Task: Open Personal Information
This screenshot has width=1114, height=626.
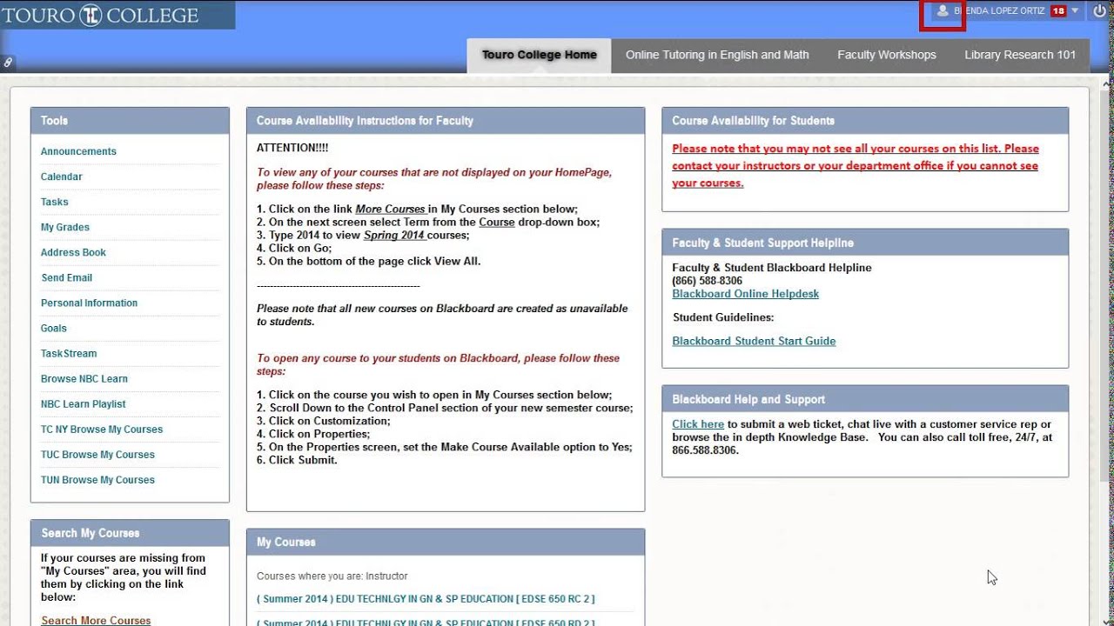Action: point(89,303)
